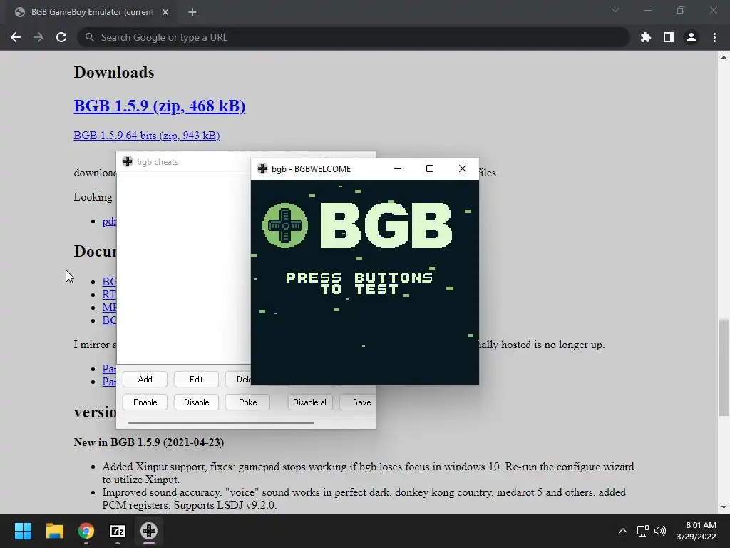Click the page scrollbar down arrow
The height and width of the screenshot is (548, 730).
724,507
